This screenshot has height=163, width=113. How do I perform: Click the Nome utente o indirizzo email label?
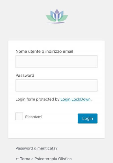44,51
